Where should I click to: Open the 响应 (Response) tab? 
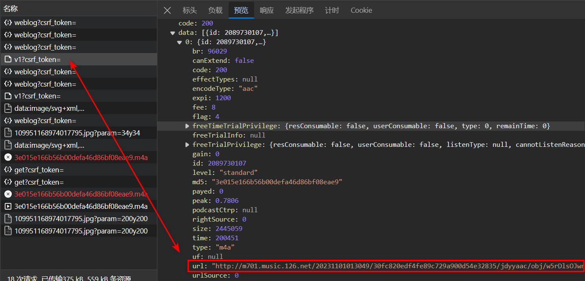pos(266,11)
